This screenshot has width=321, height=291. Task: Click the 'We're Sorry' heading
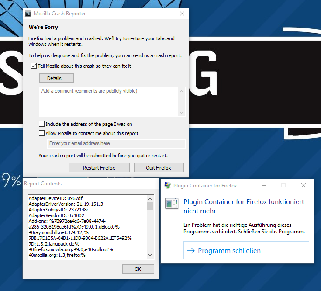[43, 27]
